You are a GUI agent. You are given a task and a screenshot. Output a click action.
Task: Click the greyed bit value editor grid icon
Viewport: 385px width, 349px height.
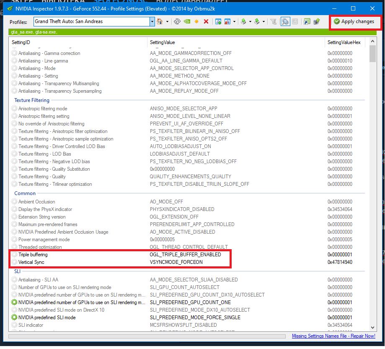point(295,22)
